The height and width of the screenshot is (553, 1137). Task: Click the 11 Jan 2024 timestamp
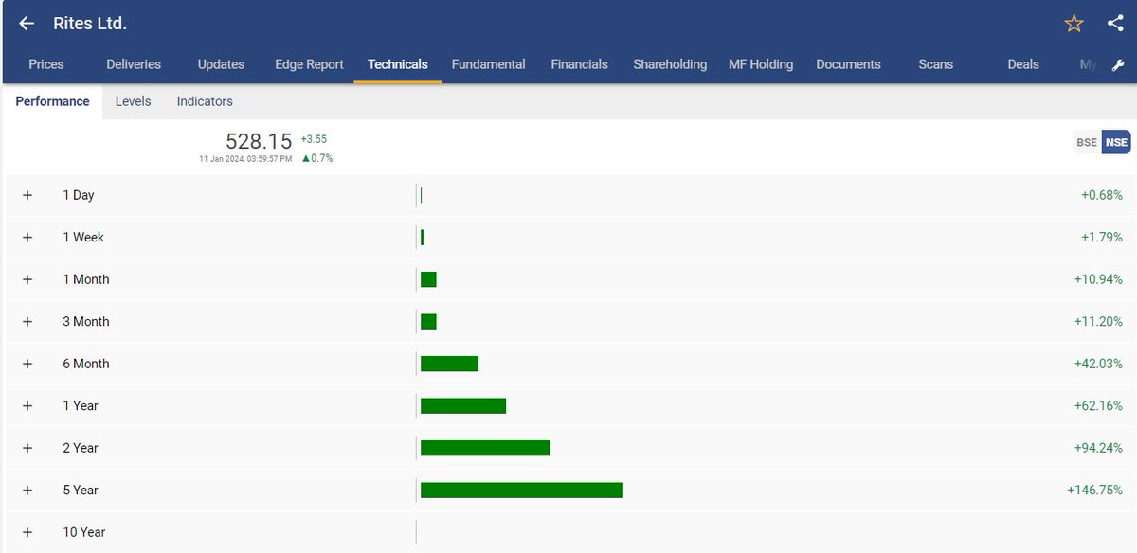click(x=245, y=159)
